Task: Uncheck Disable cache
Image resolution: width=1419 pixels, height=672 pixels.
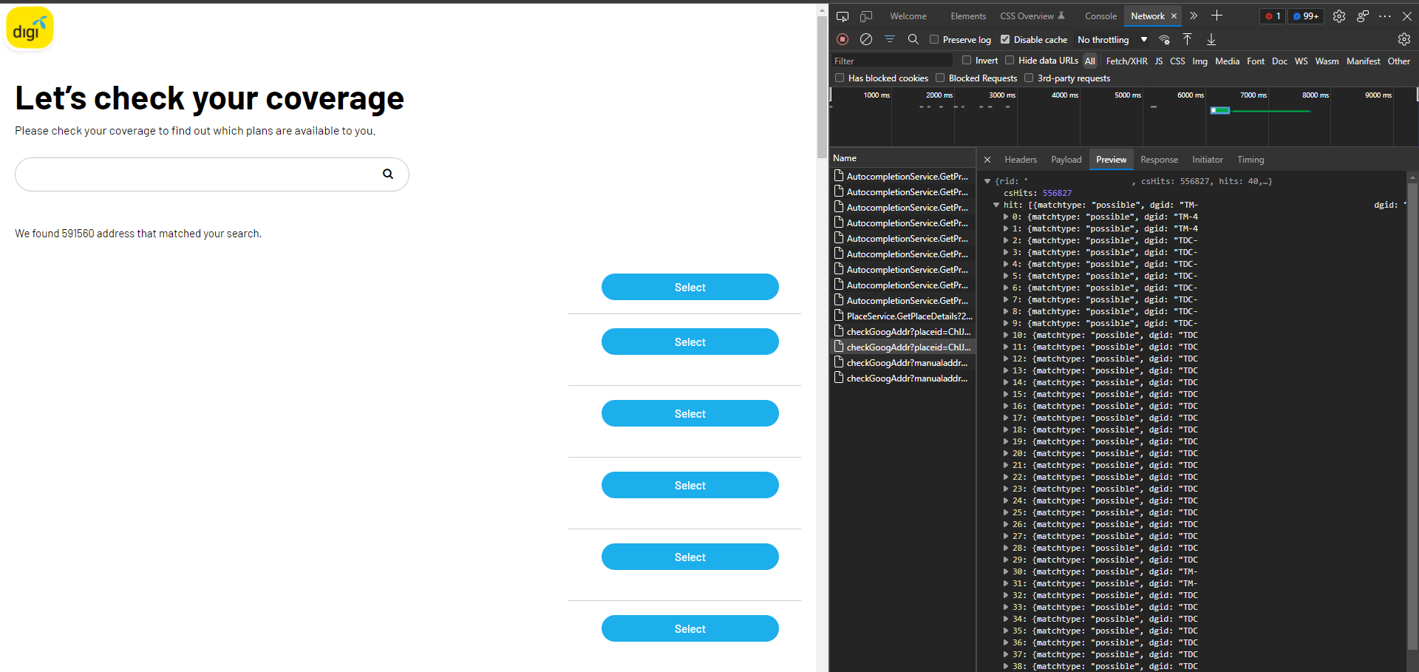Action: pos(1005,39)
